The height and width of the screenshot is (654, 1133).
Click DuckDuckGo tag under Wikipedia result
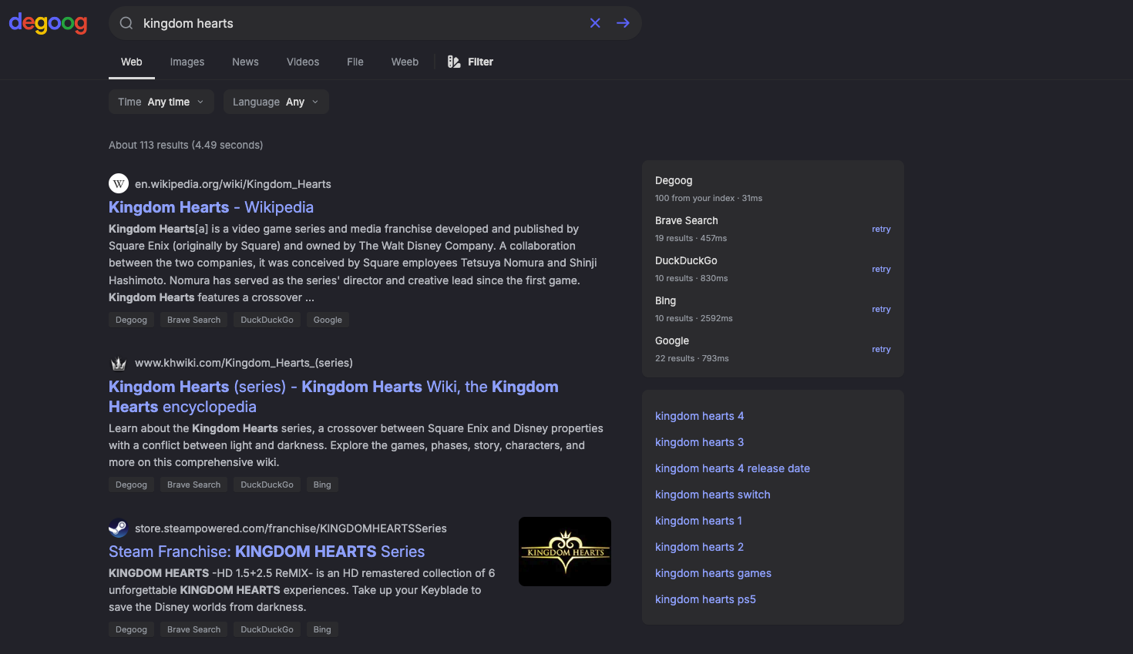[x=267, y=320]
